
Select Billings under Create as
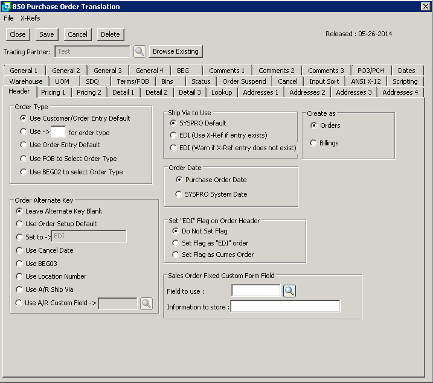coord(313,143)
